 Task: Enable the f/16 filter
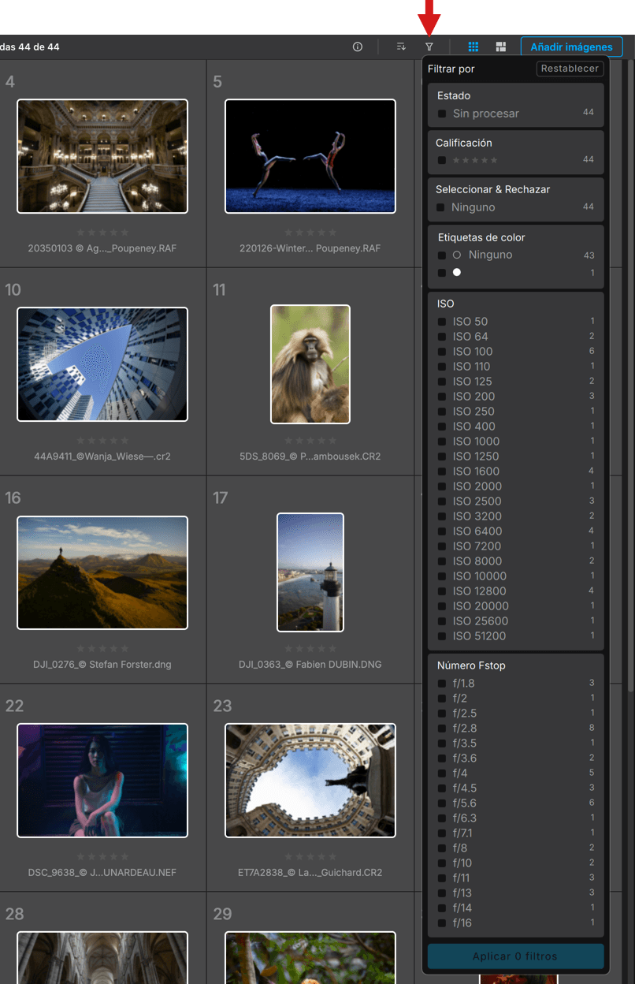[x=442, y=923]
